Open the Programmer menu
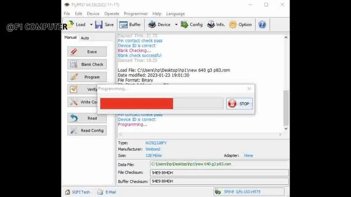 (x=136, y=14)
